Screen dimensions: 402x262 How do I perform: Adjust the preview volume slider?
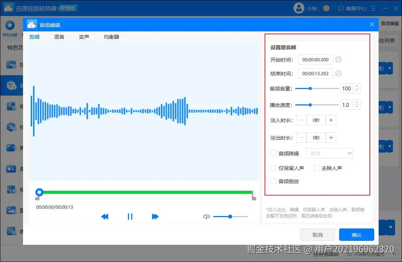click(230, 217)
